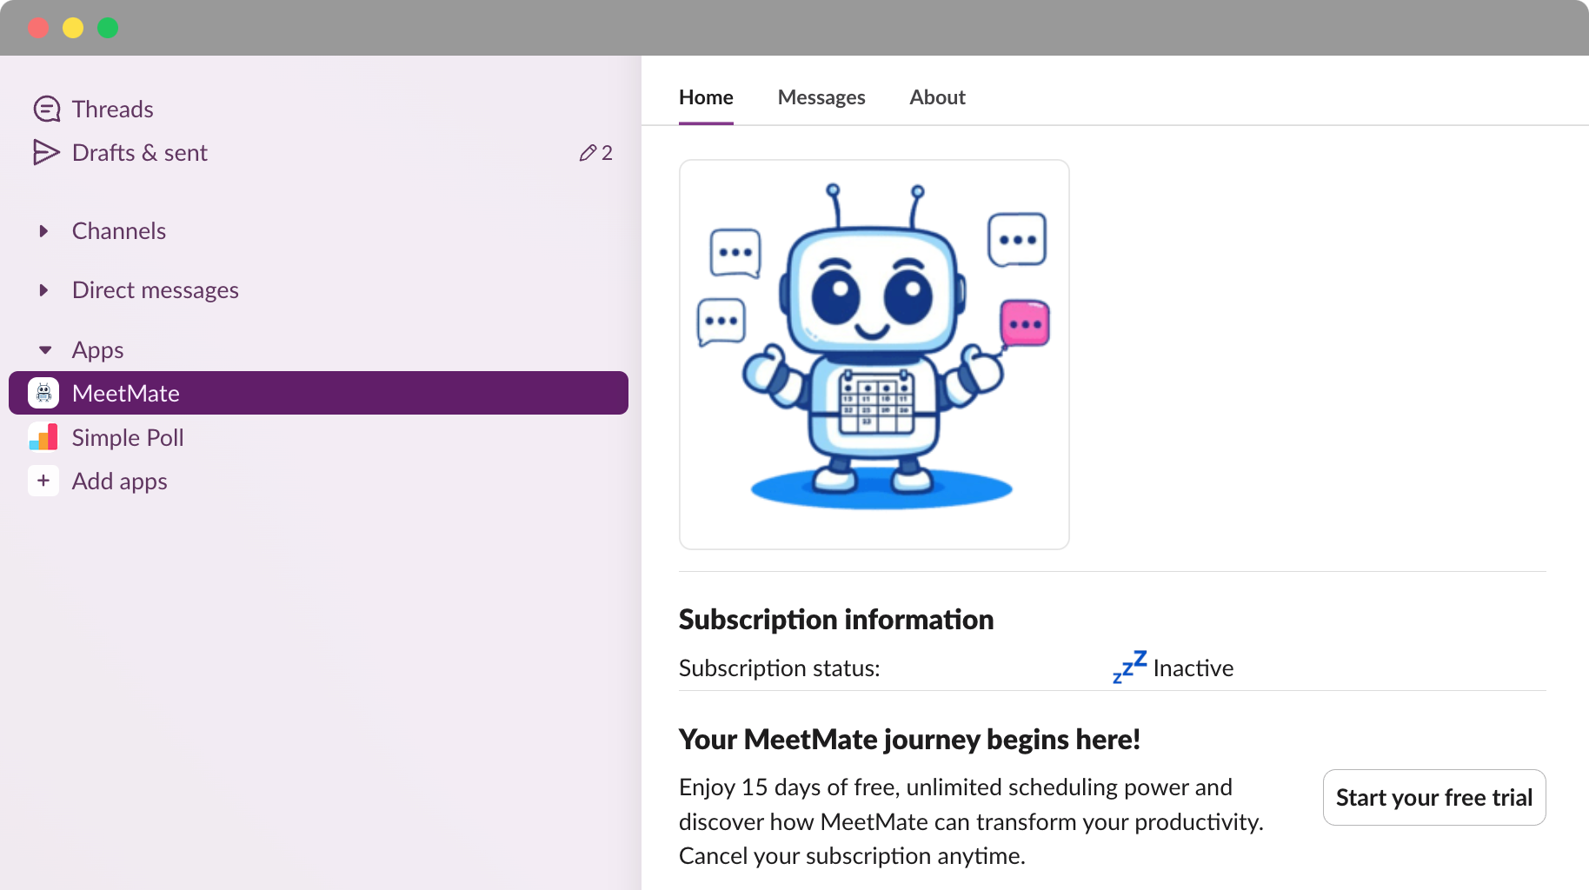Open the Threads view label
Image resolution: width=1589 pixels, height=890 pixels.
[x=113, y=110]
